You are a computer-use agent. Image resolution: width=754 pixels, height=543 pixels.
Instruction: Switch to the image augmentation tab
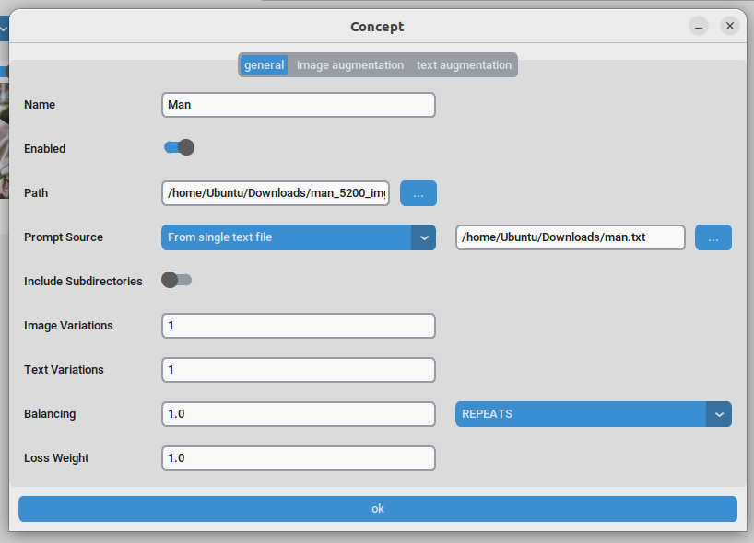(350, 64)
